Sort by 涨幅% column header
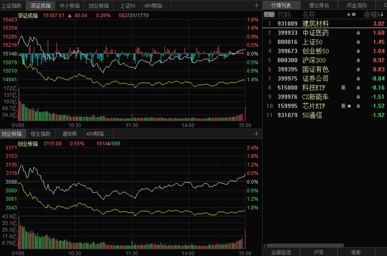 point(374,14)
